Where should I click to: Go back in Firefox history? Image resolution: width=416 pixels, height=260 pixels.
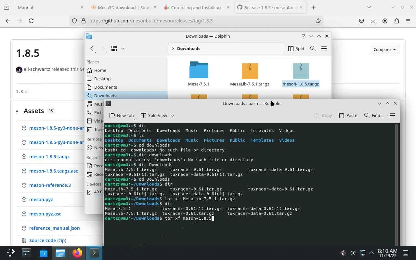click(8, 21)
